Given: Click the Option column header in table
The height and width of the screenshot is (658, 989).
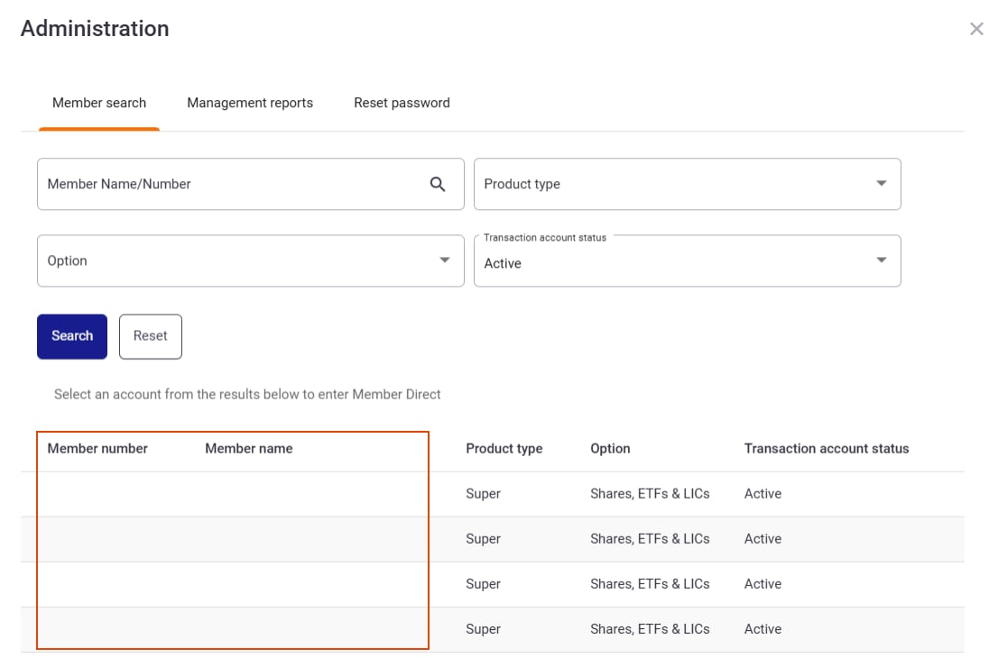Looking at the screenshot, I should coord(610,448).
